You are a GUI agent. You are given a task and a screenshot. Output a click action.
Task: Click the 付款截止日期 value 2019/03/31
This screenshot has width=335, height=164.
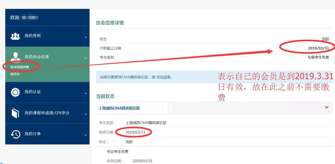[x=318, y=48]
